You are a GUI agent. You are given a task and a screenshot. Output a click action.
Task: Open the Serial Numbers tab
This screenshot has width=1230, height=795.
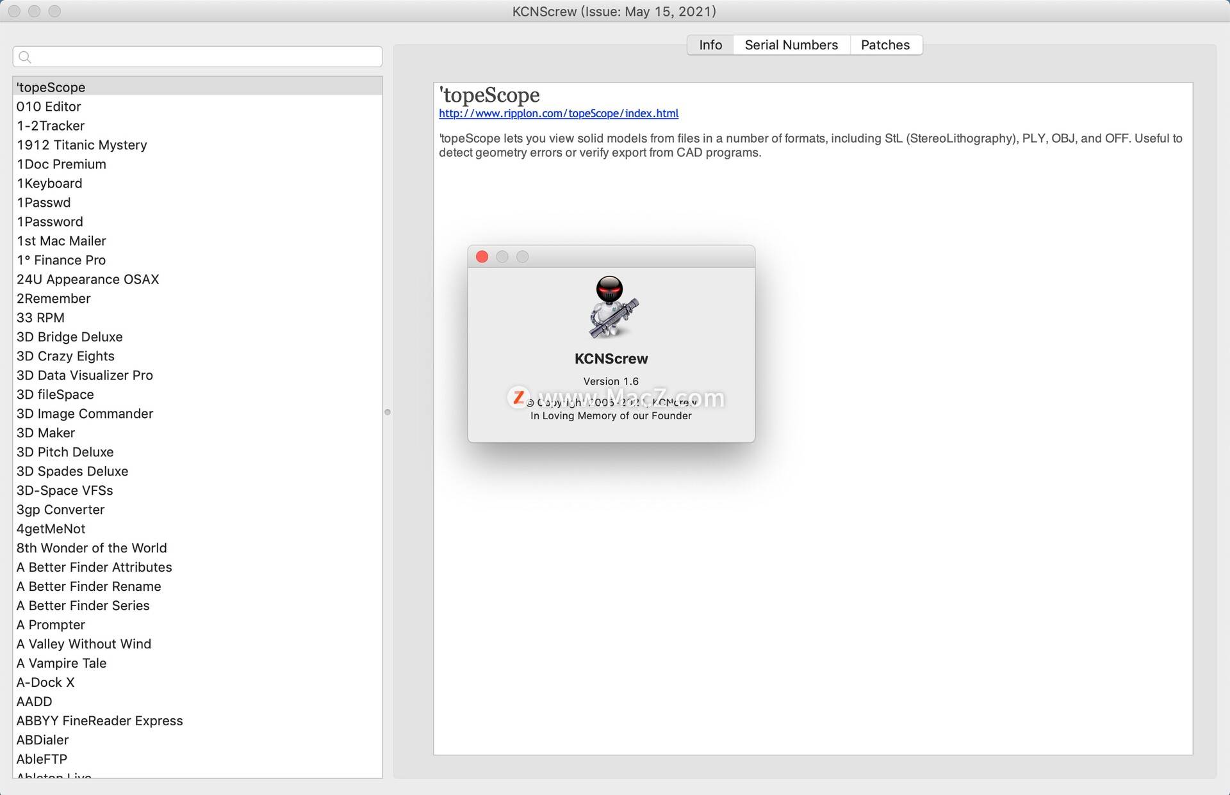click(x=791, y=45)
